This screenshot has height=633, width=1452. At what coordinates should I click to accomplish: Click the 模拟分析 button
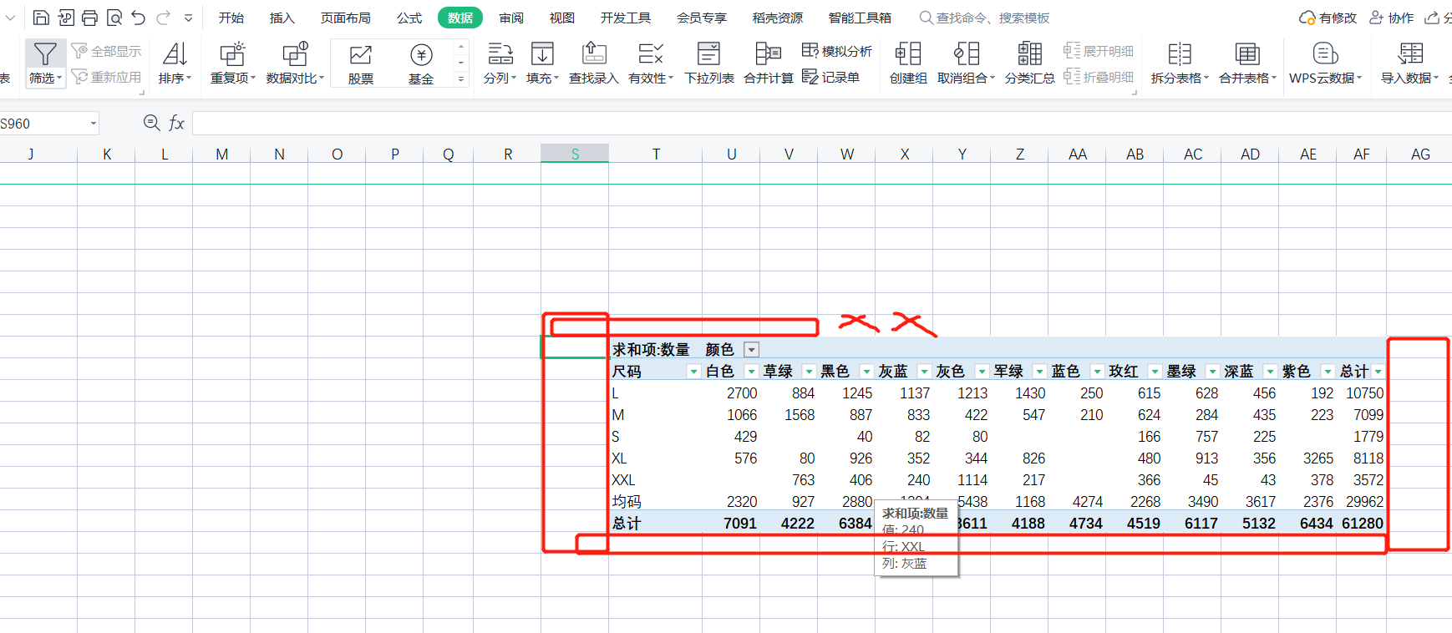(x=837, y=51)
